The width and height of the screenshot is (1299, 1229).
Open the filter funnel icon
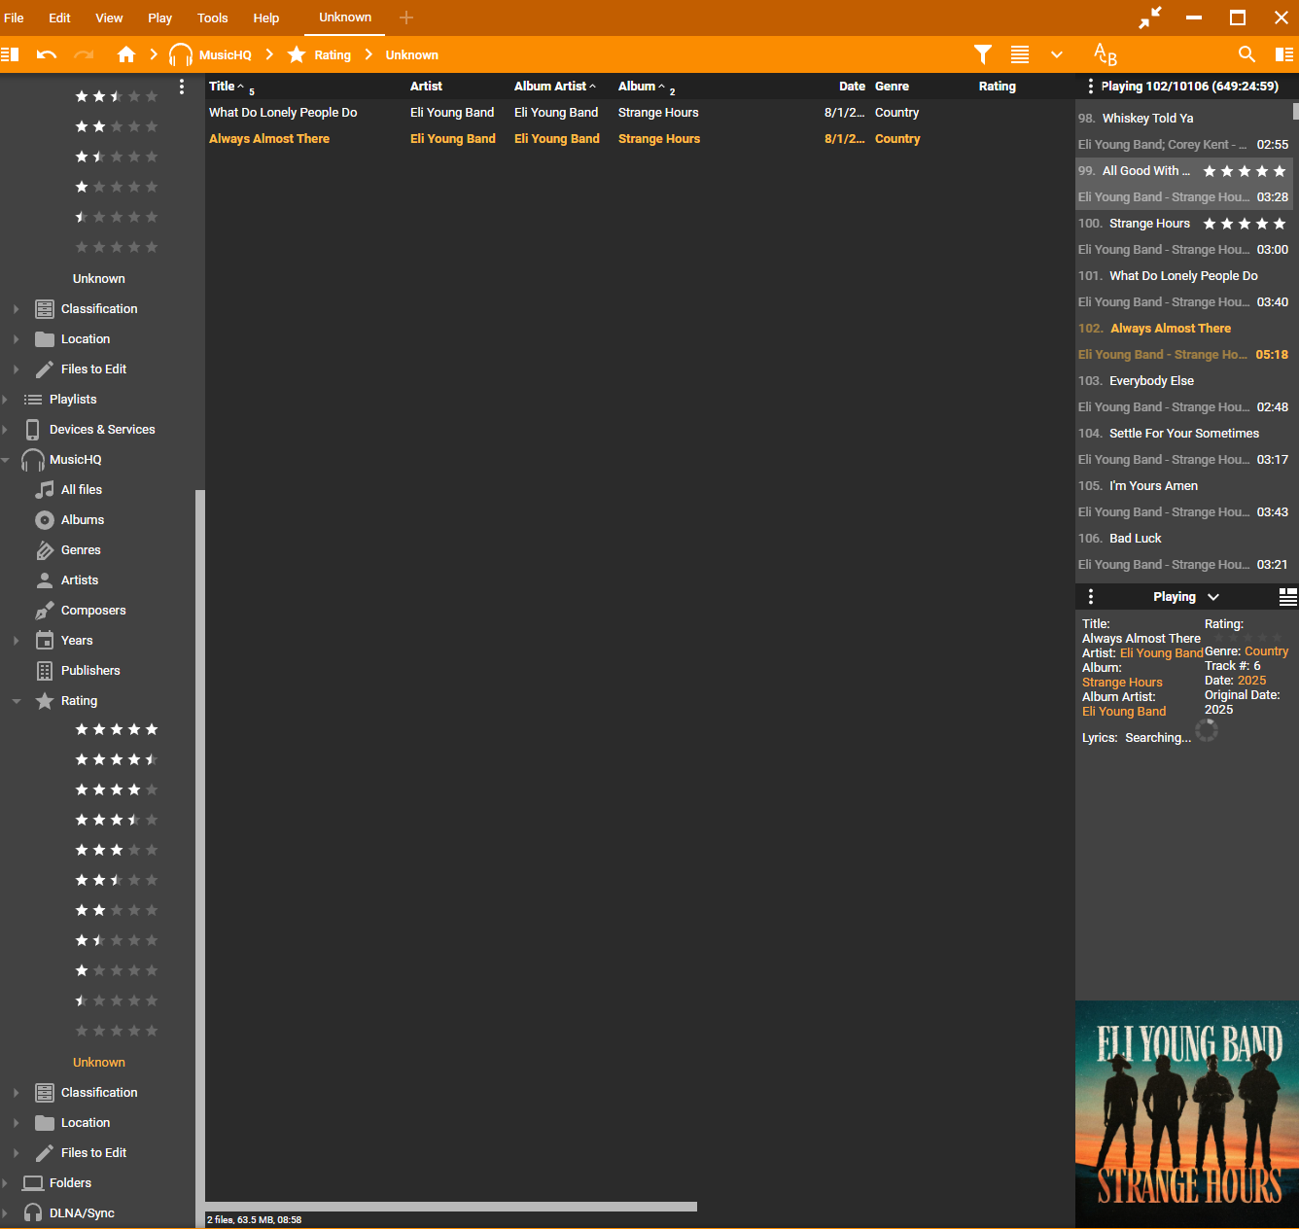coord(983,54)
